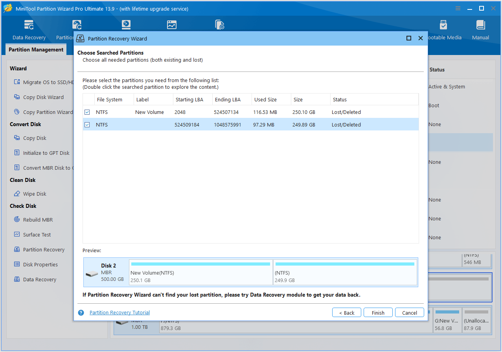Click the Active & System status entry

click(x=447, y=87)
